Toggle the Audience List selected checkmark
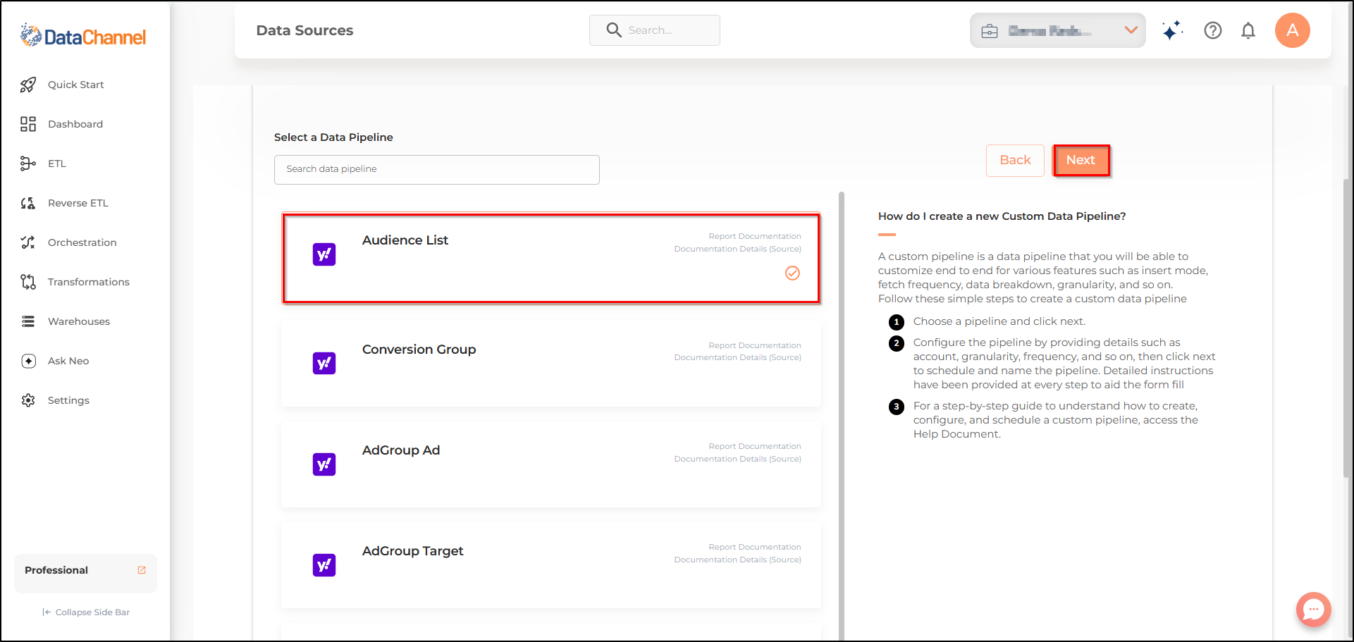Image resolution: width=1354 pixels, height=642 pixels. (x=793, y=273)
